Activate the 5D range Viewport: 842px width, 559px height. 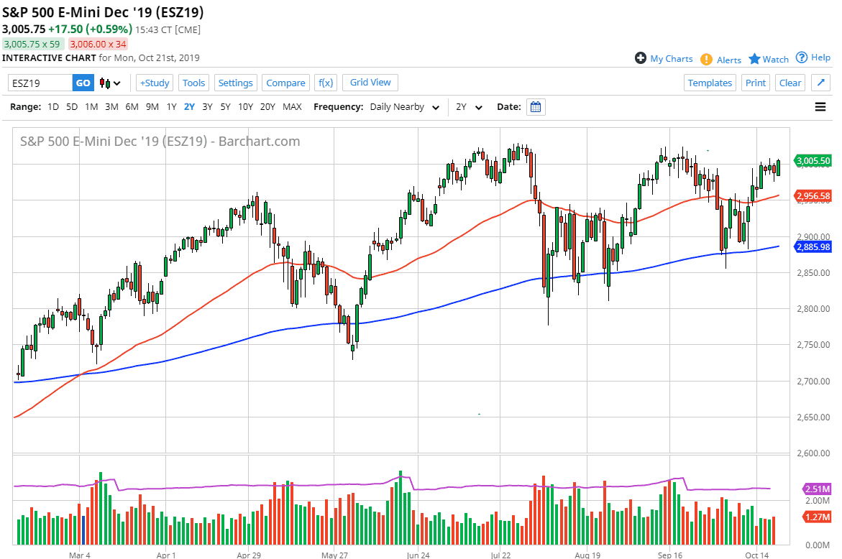pyautogui.click(x=71, y=106)
